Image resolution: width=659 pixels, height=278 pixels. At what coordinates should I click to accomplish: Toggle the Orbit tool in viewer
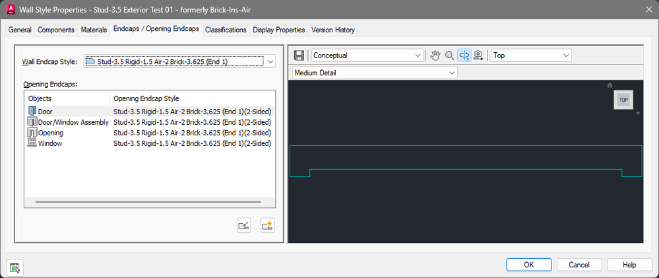pyautogui.click(x=464, y=55)
